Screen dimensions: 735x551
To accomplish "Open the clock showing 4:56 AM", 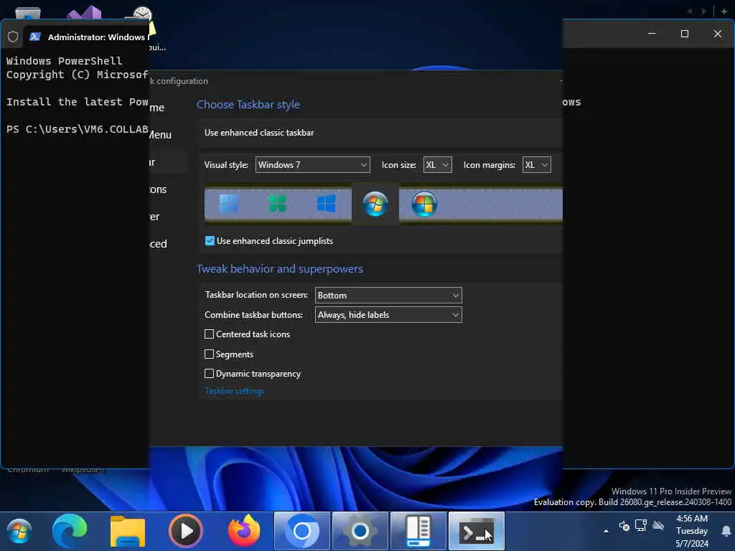I will tap(692, 531).
